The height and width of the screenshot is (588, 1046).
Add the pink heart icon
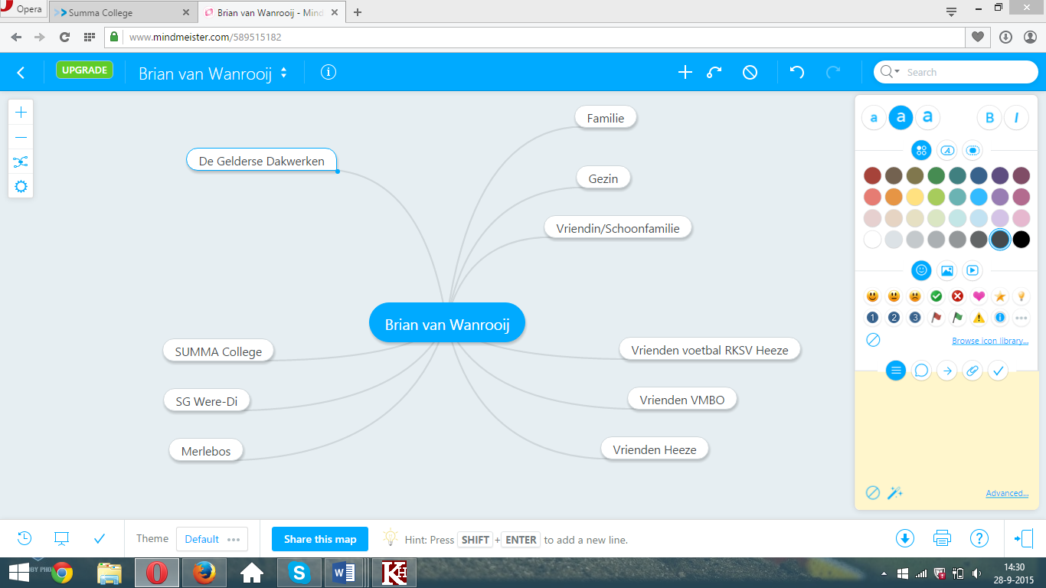click(979, 296)
